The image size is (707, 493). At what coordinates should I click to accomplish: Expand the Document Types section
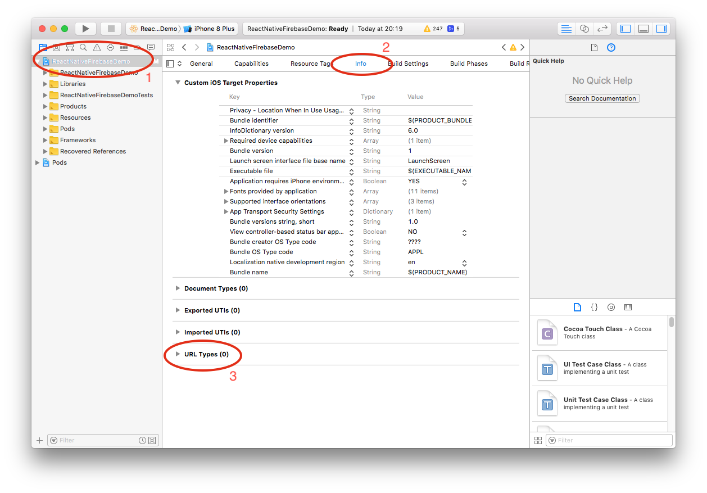point(178,288)
